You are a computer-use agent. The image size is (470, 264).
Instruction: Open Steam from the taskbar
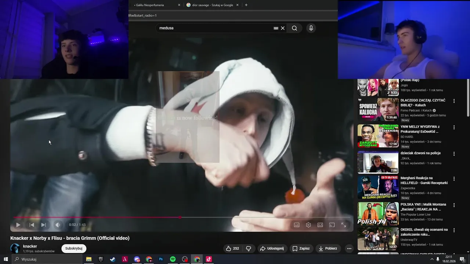click(x=113, y=259)
